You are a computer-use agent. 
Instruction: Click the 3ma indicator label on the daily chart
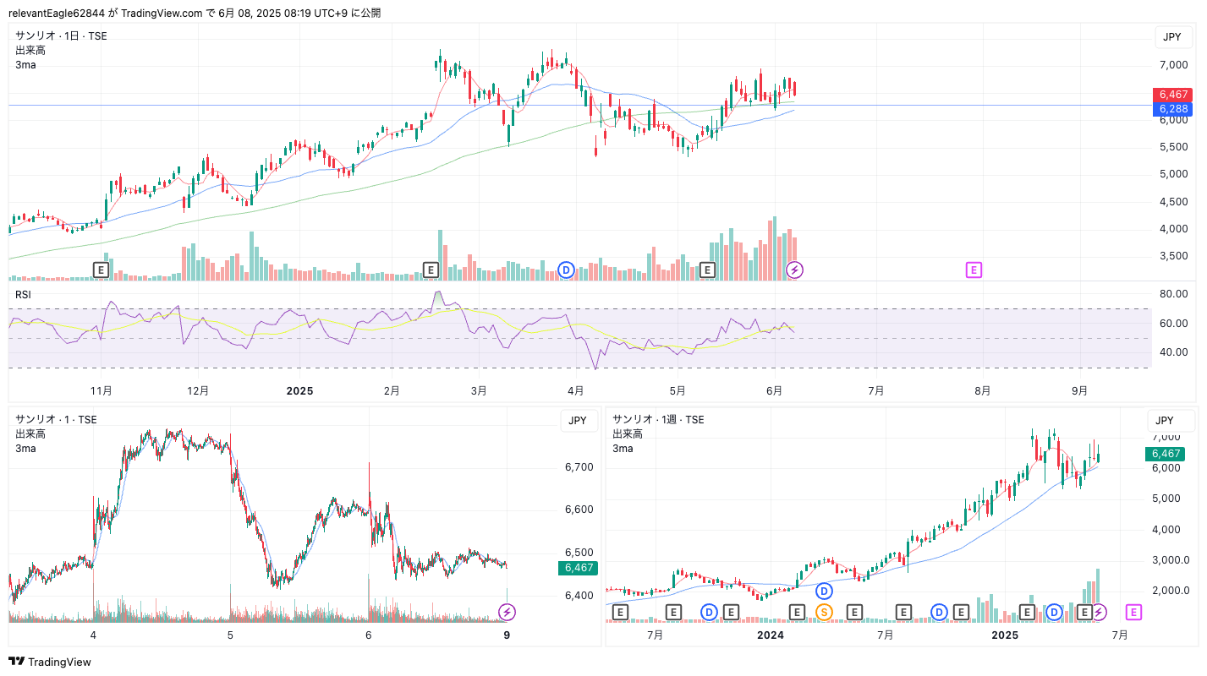click(25, 64)
